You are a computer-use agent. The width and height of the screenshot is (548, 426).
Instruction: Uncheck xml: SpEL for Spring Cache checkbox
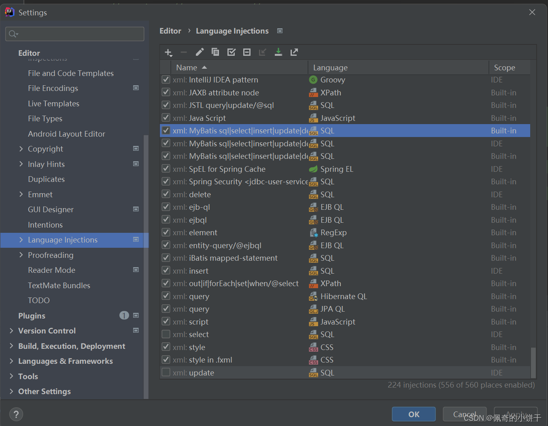tap(166, 169)
